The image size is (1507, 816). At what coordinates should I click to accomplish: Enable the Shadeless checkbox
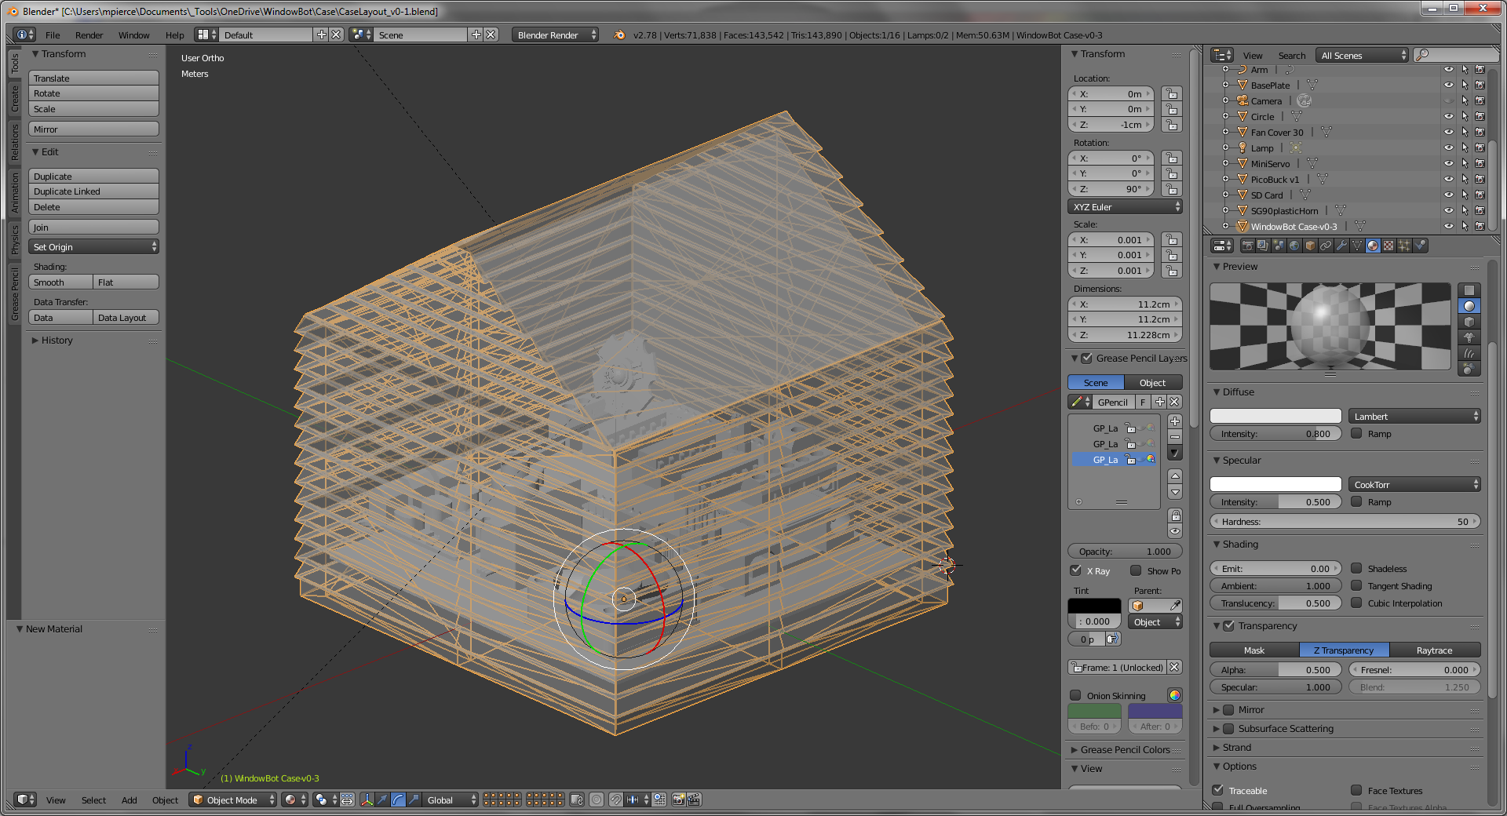1356,568
